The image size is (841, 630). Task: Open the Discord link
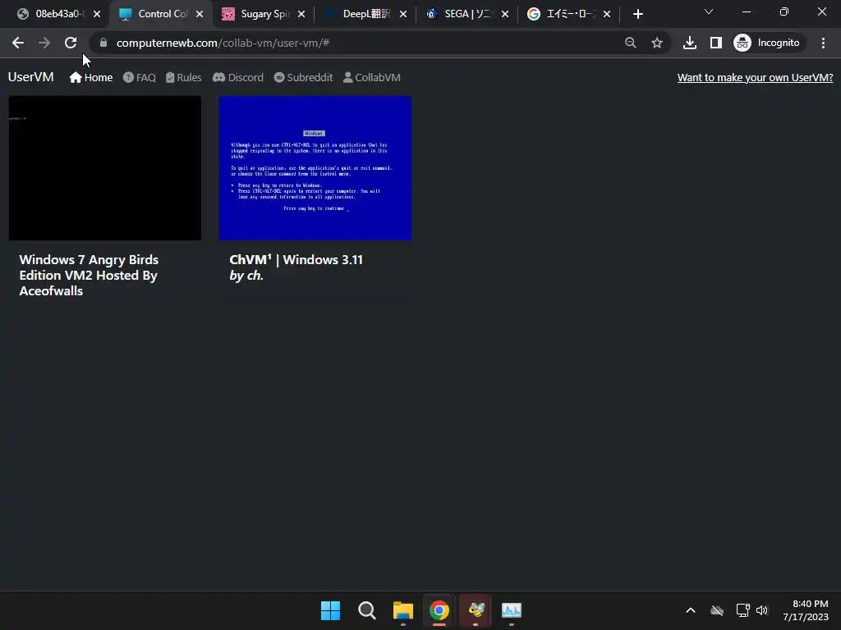(x=238, y=78)
